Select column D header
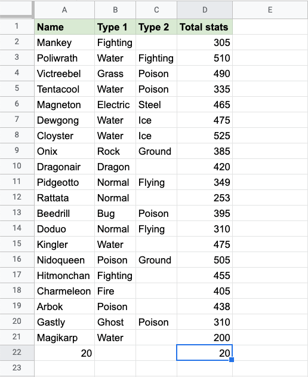Image resolution: width=308 pixels, height=377 pixels. (205, 10)
